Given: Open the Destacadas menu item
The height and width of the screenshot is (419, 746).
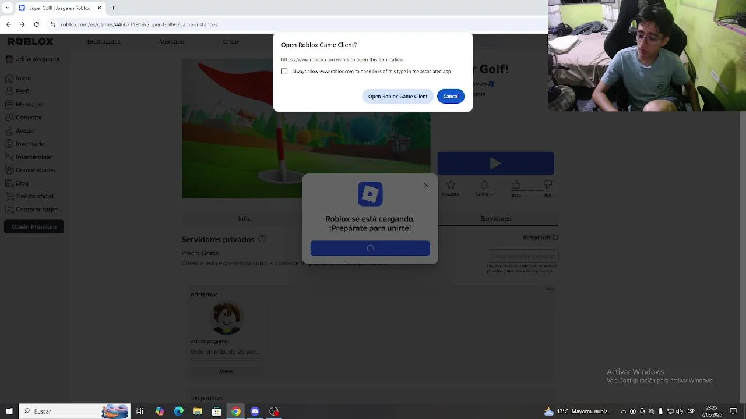Looking at the screenshot, I should (x=104, y=42).
